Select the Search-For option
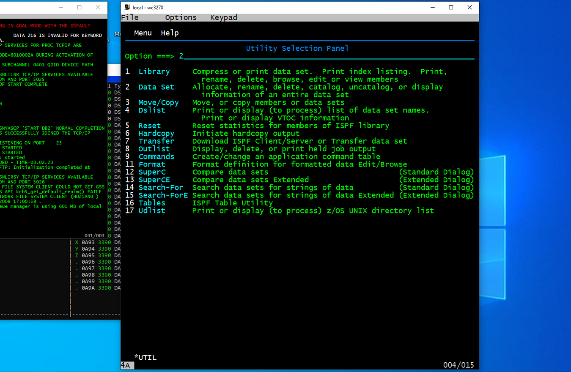The image size is (571, 372). [161, 187]
